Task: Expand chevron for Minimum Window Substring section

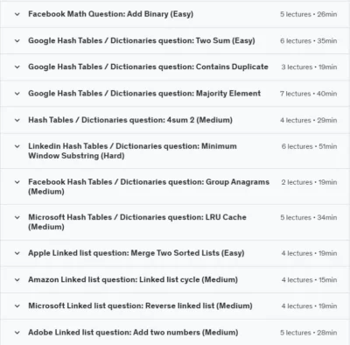Action: 17,146
